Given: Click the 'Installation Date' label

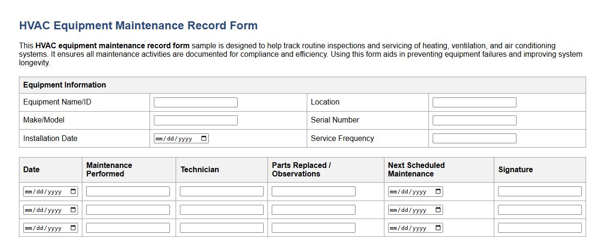Looking at the screenshot, I should 50,139.
